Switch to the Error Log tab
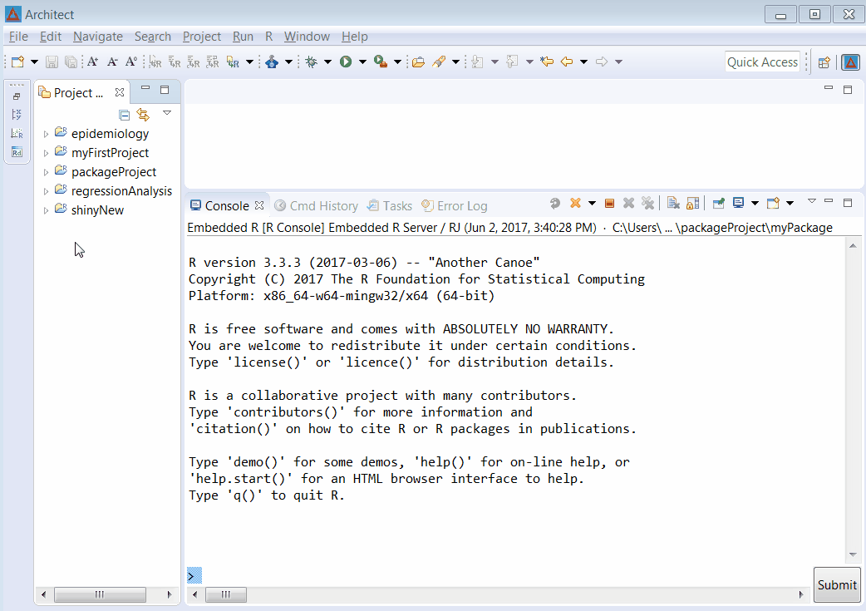This screenshot has height=611, width=866. pos(455,206)
